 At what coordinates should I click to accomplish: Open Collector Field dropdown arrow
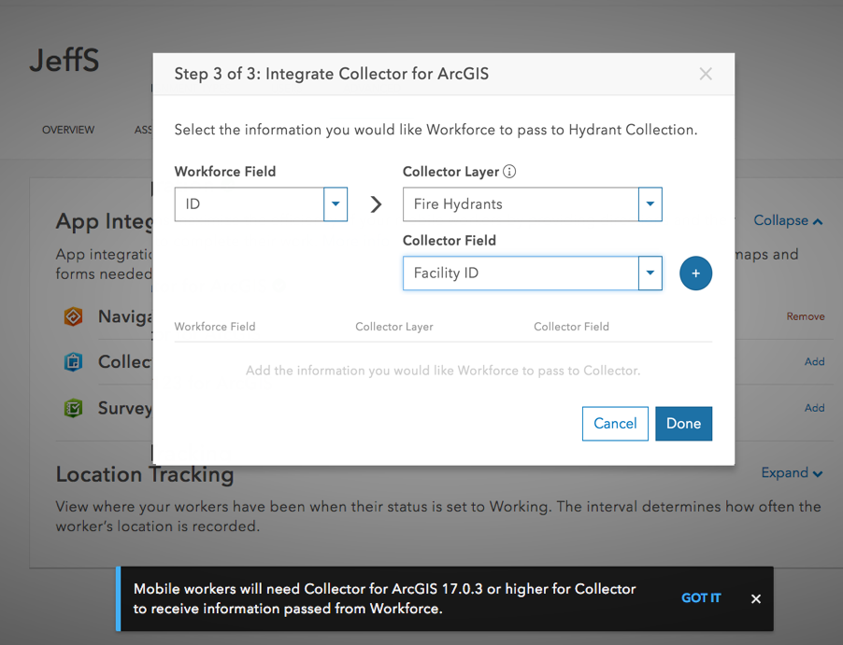click(650, 273)
